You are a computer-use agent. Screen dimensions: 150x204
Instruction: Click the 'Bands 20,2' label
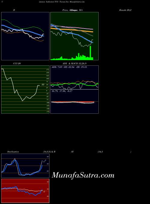tap(125, 10)
